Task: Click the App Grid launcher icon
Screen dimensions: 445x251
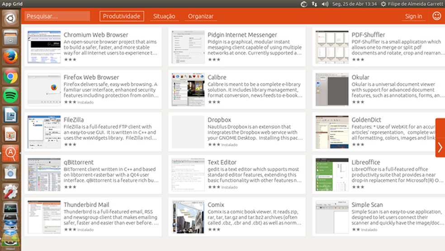Action: tap(10, 154)
